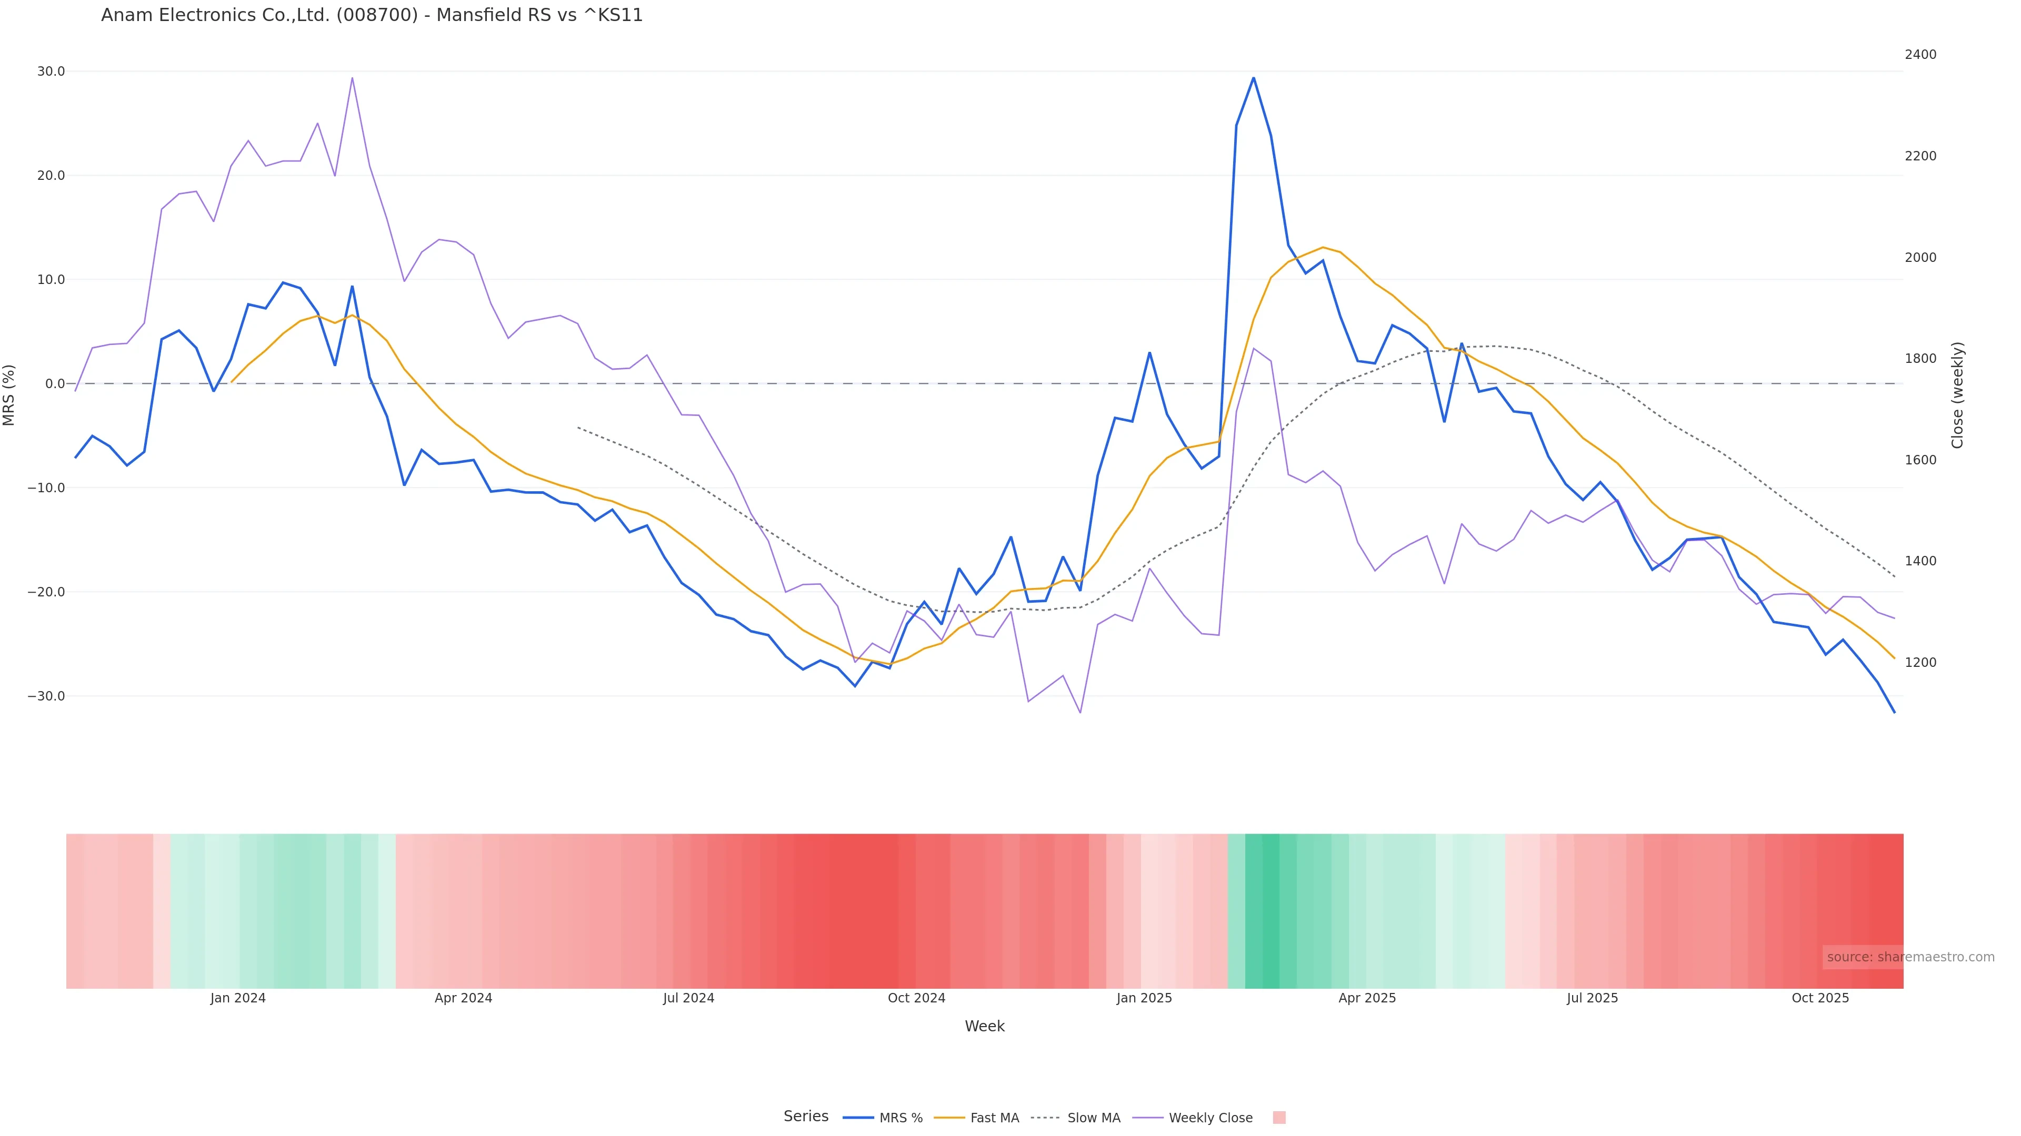This screenshot has height=1136, width=2021.
Task: Select the Oct 2024 x-axis tick
Action: click(x=916, y=999)
